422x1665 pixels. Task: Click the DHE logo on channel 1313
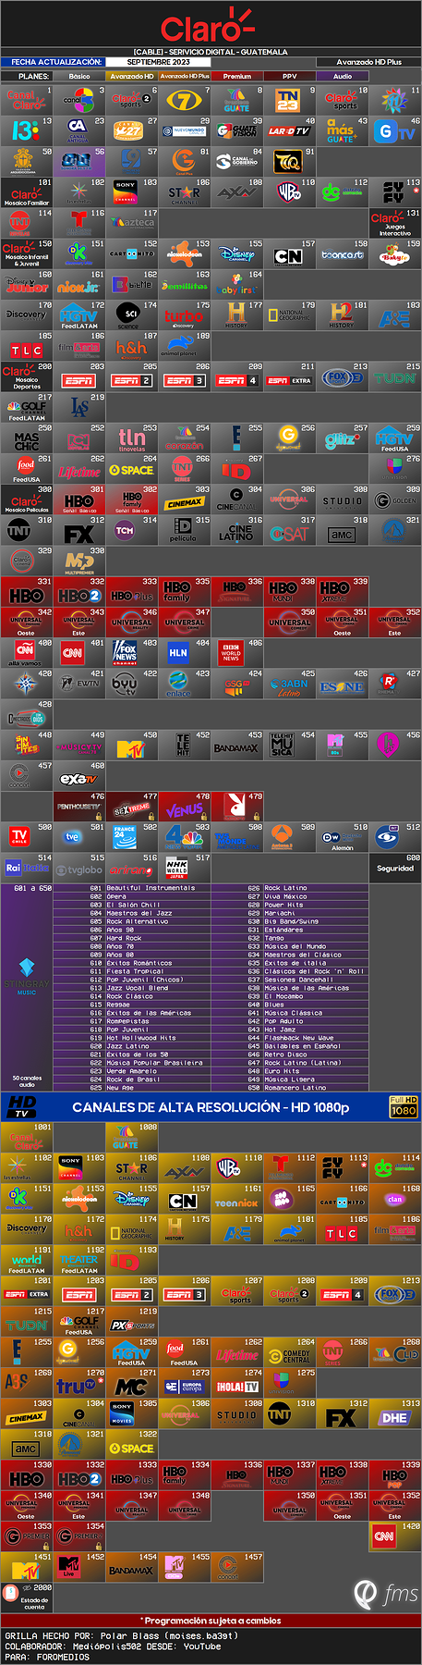(x=394, y=1417)
